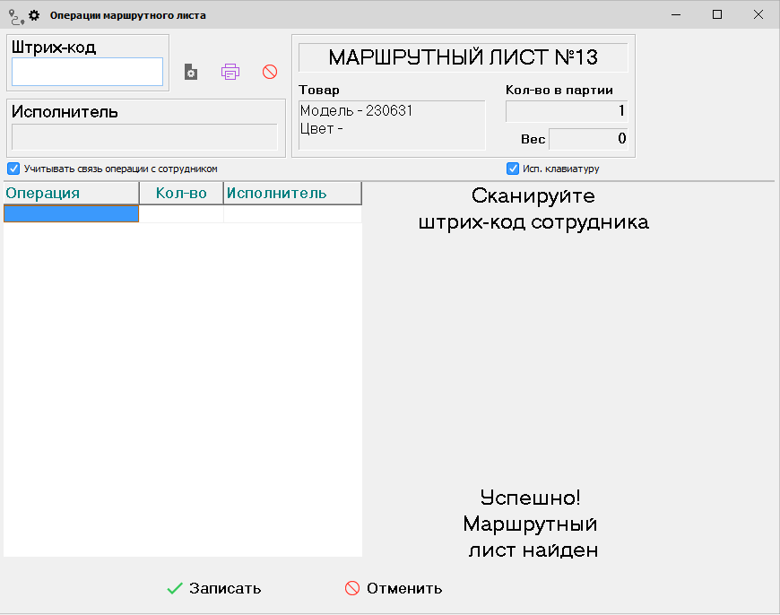Click the Исполнитель column header
The image size is (780, 615).
coord(292,193)
